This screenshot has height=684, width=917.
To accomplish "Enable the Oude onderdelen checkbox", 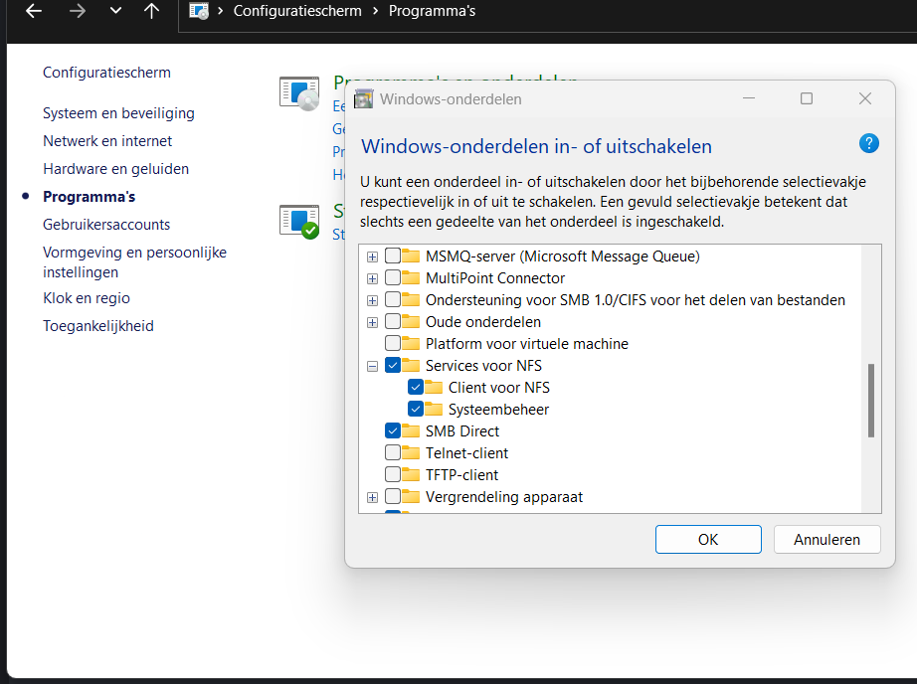I will tap(393, 321).
